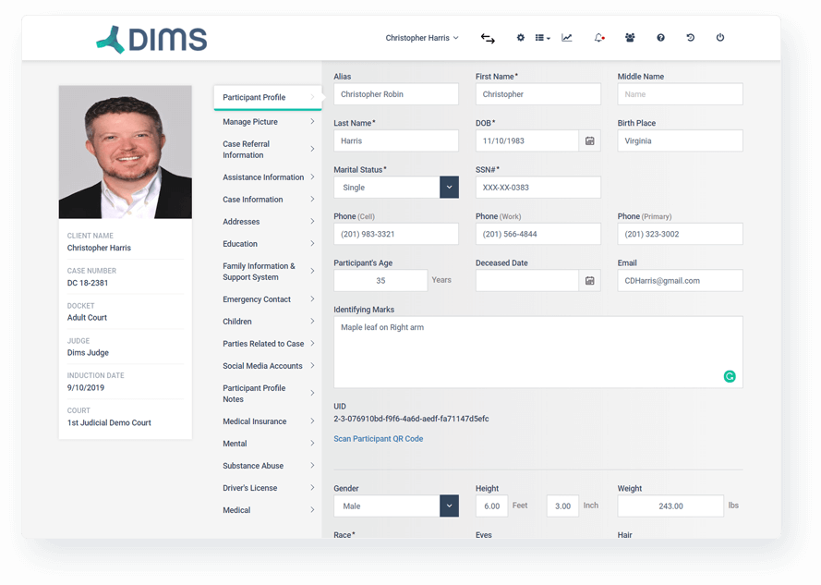
Task: Expand the Children chevron
Action: pyautogui.click(x=312, y=322)
